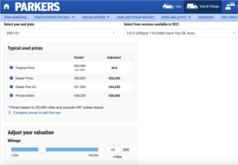Screen dimensions: 238x165
Task: Select the van icon in the header
Action: click(x=192, y=6)
